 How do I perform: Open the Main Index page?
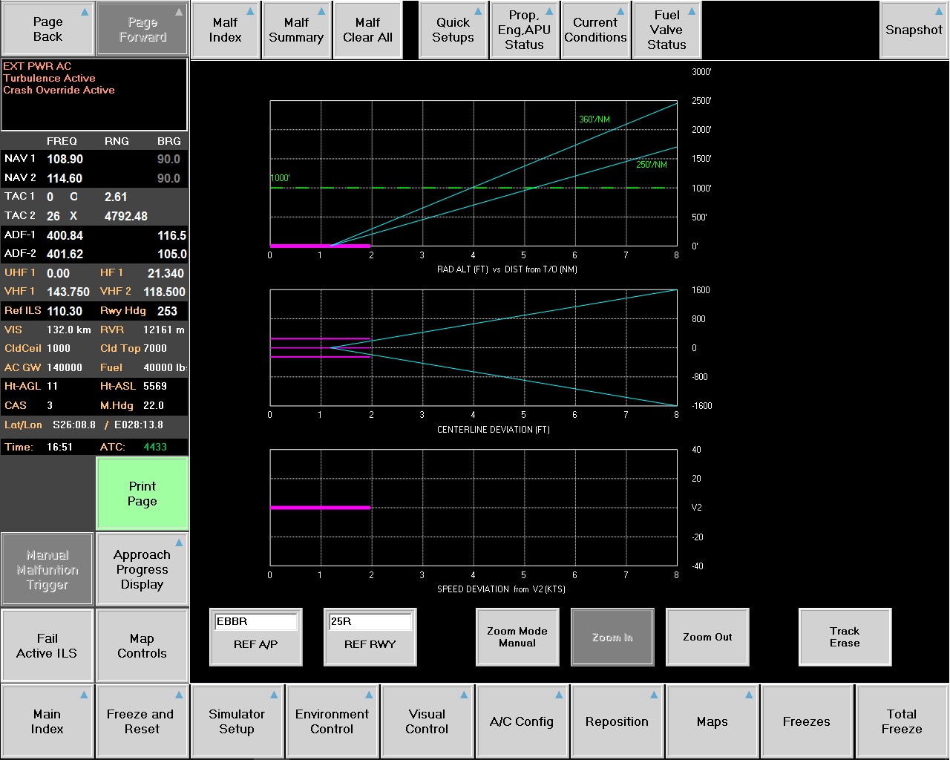(47, 721)
